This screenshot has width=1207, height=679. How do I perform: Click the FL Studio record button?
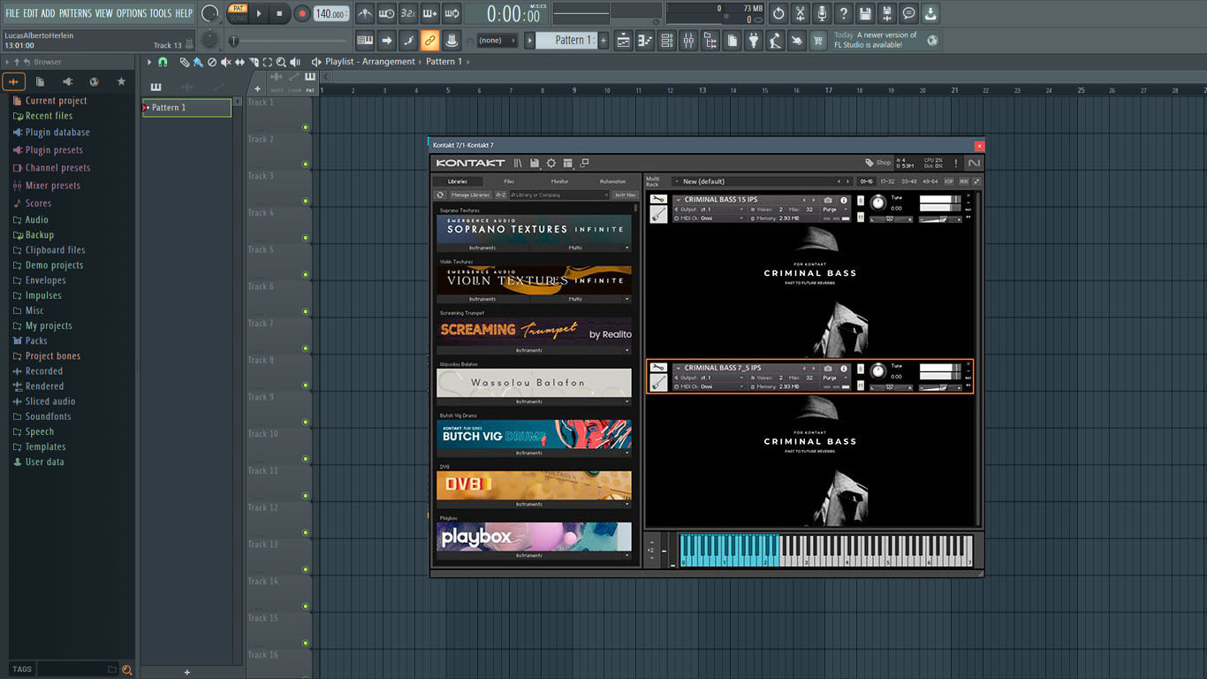click(x=302, y=13)
